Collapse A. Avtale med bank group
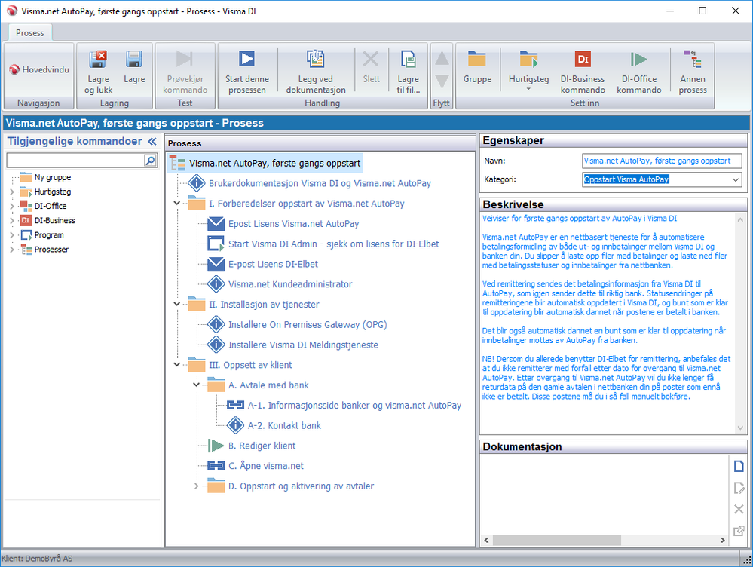 (x=196, y=385)
